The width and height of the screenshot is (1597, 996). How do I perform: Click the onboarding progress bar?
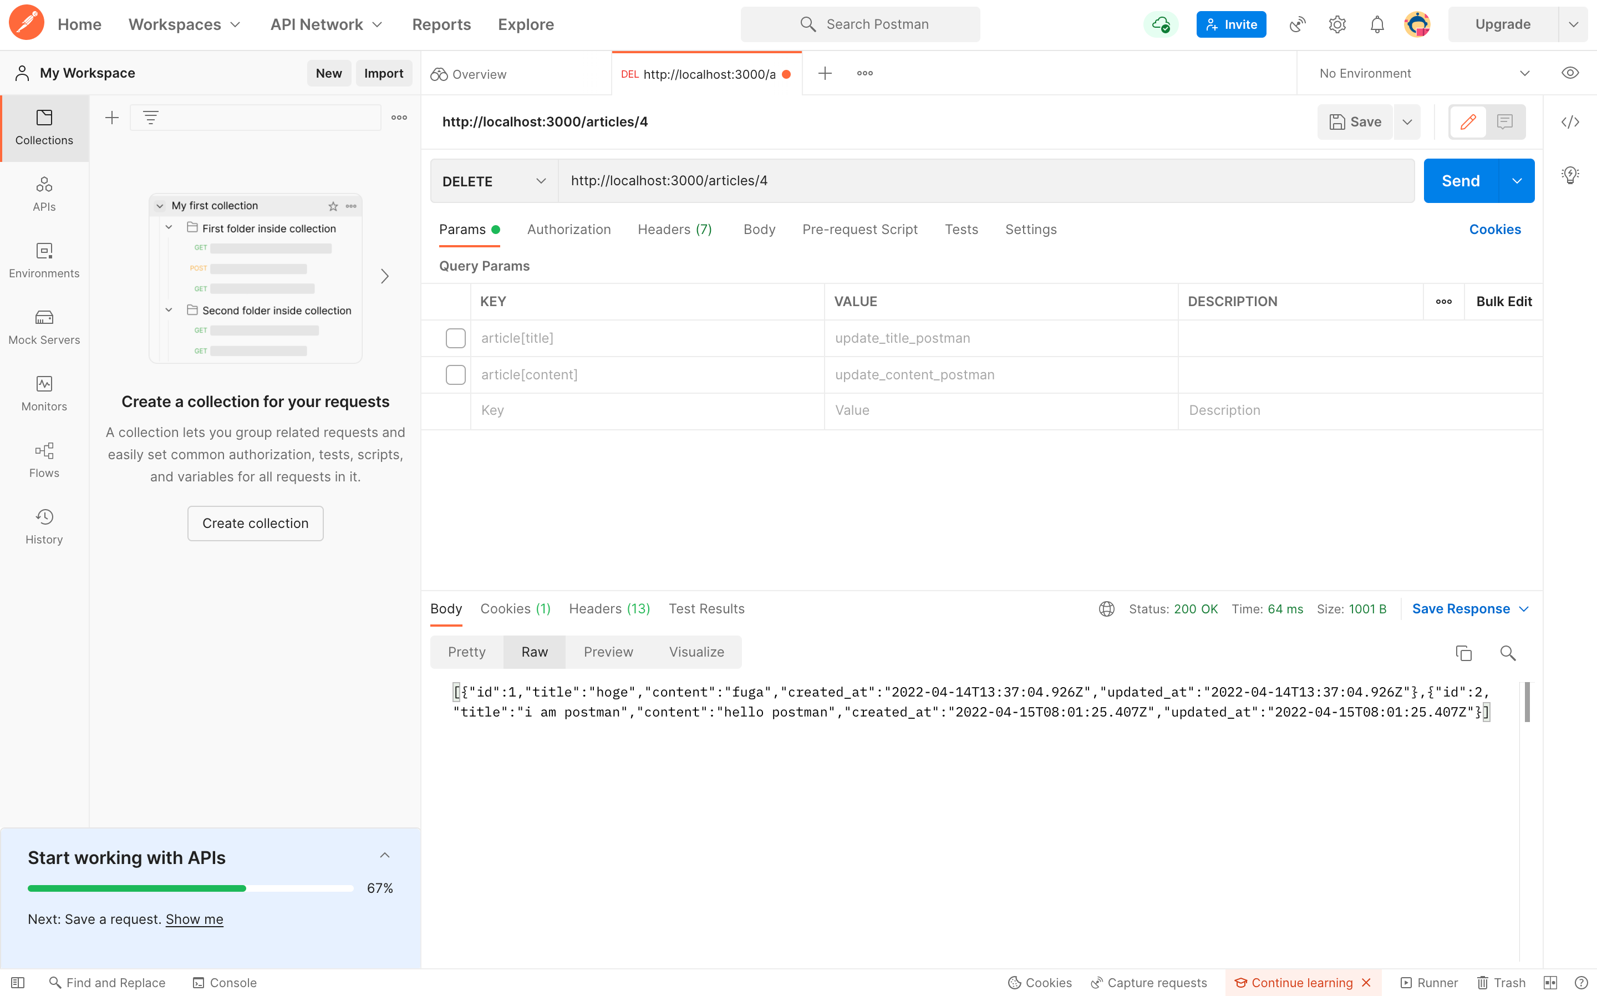(190, 888)
